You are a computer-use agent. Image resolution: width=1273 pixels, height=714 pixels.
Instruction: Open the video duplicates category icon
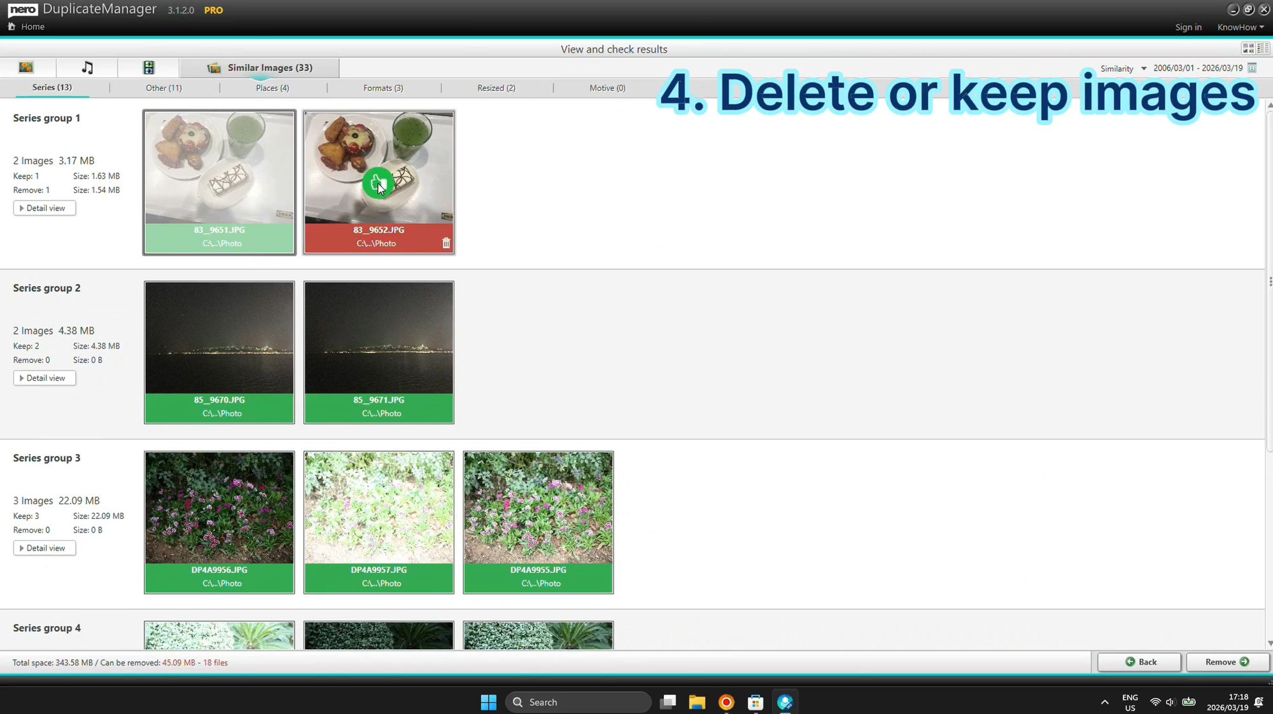click(x=148, y=67)
